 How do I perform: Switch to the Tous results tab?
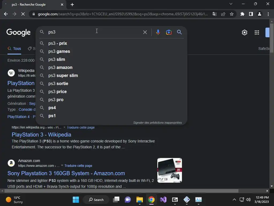(14, 49)
